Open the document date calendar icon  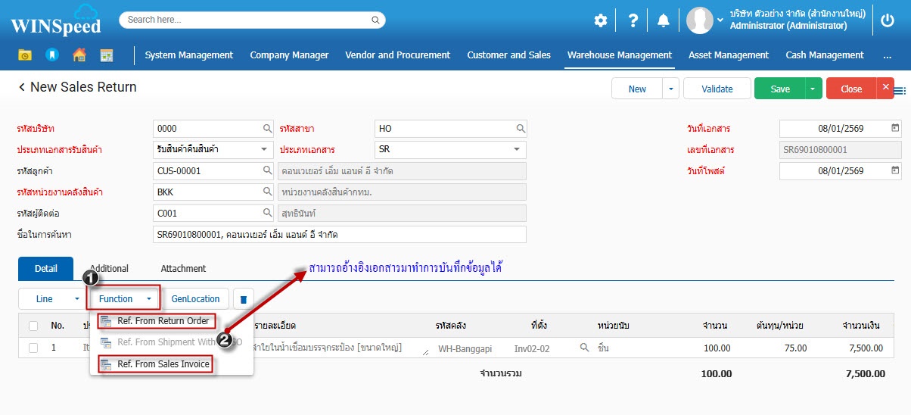896,128
